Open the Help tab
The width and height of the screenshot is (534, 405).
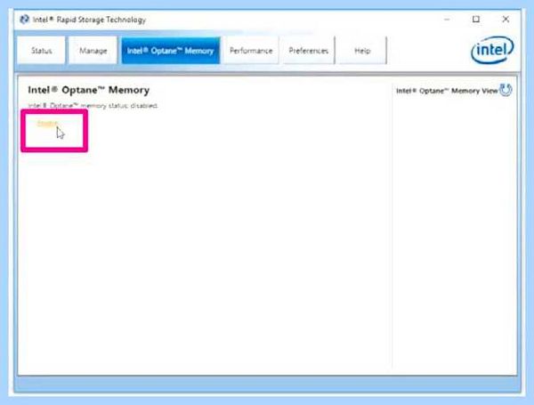point(362,51)
